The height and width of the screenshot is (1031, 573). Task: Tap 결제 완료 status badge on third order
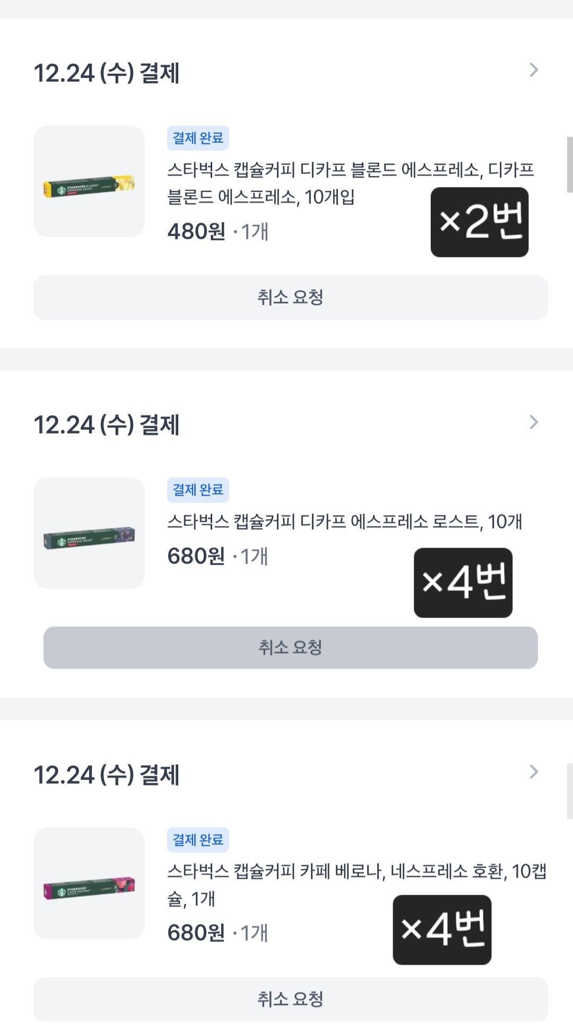click(198, 840)
